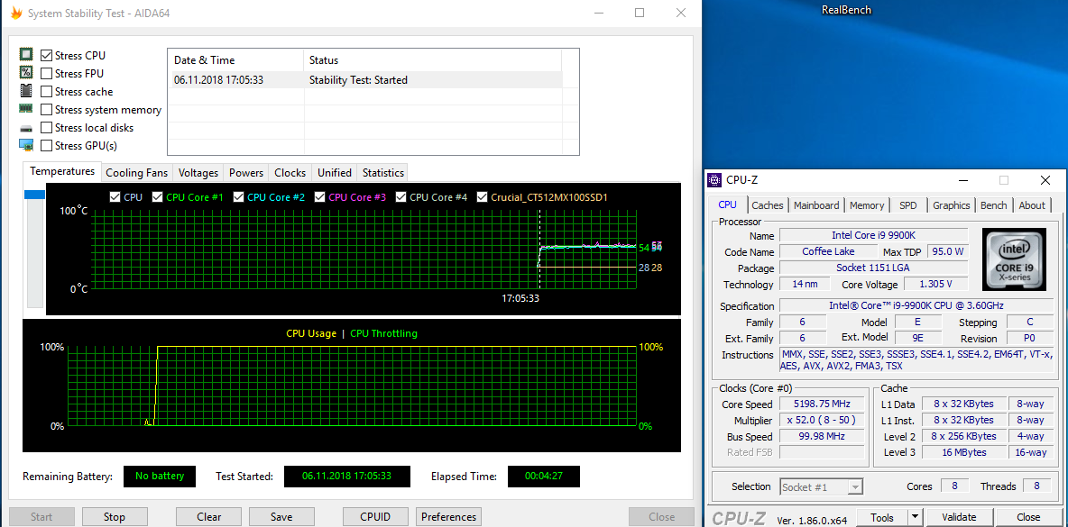
Task: Click the Intel Core i9 logo in CPU-Z
Action: [1014, 259]
